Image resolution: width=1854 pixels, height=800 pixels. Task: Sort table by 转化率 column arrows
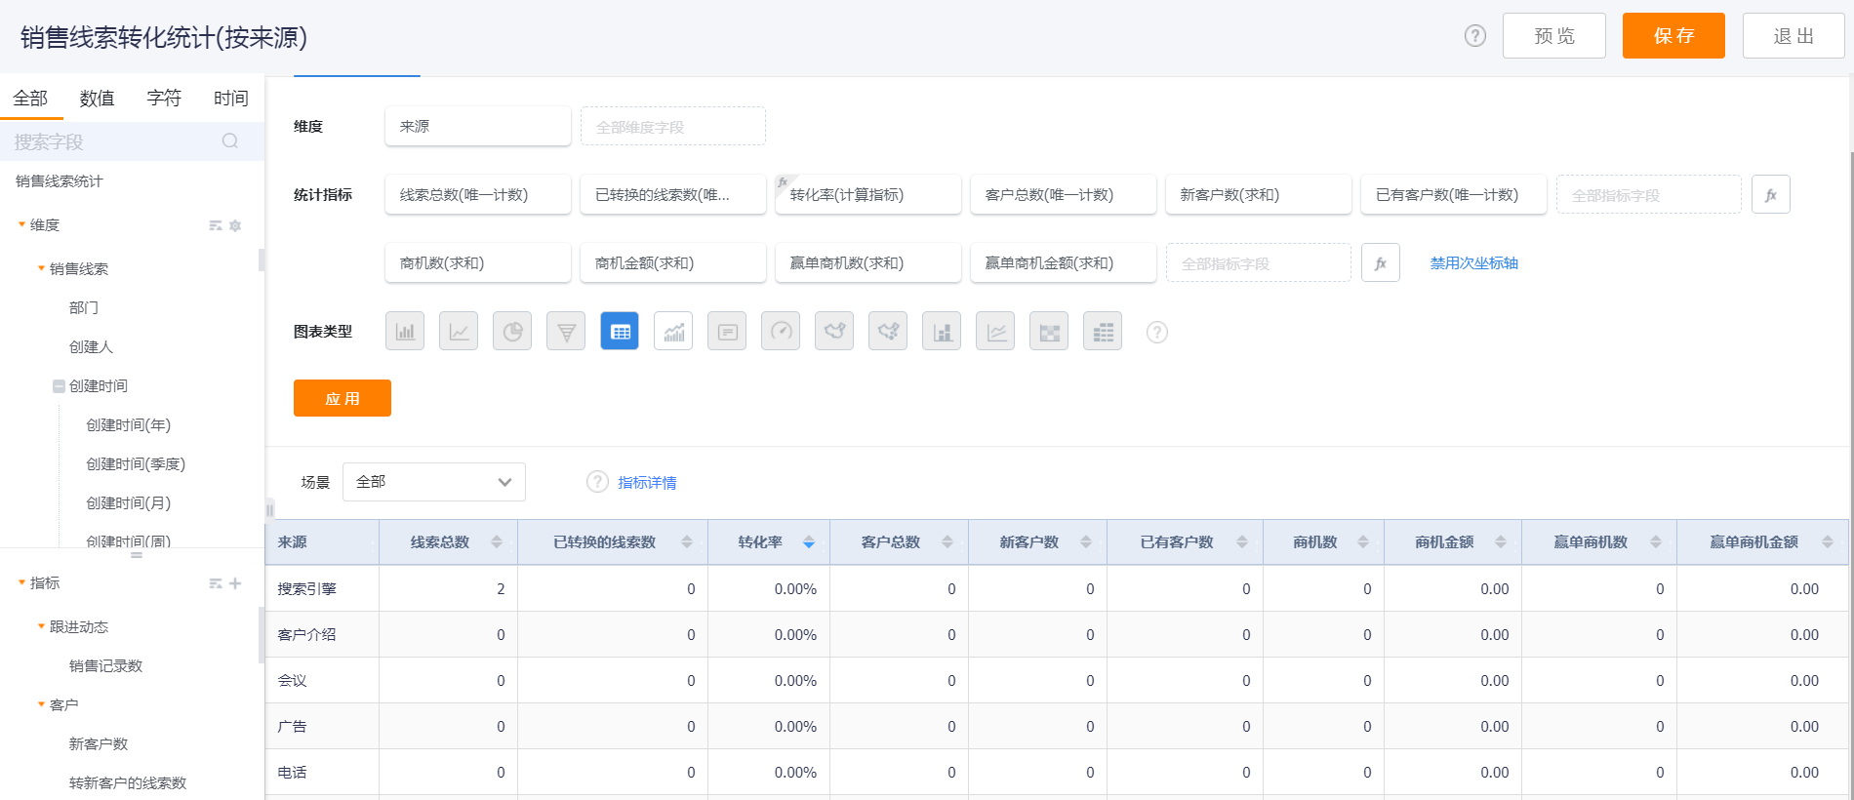[x=809, y=542]
